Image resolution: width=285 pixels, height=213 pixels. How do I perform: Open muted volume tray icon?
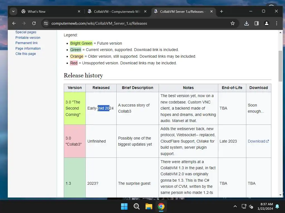[251, 206]
